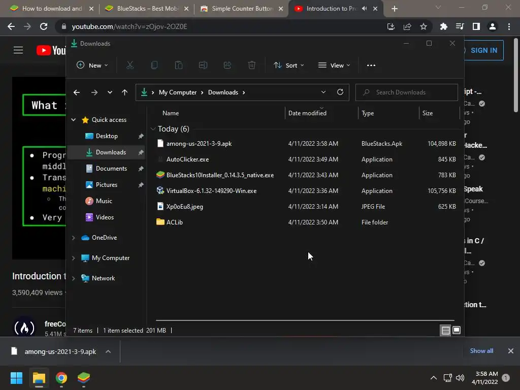Screen dimensions: 520x390
Task: Switch to details view icon in status bar
Action: click(445, 330)
